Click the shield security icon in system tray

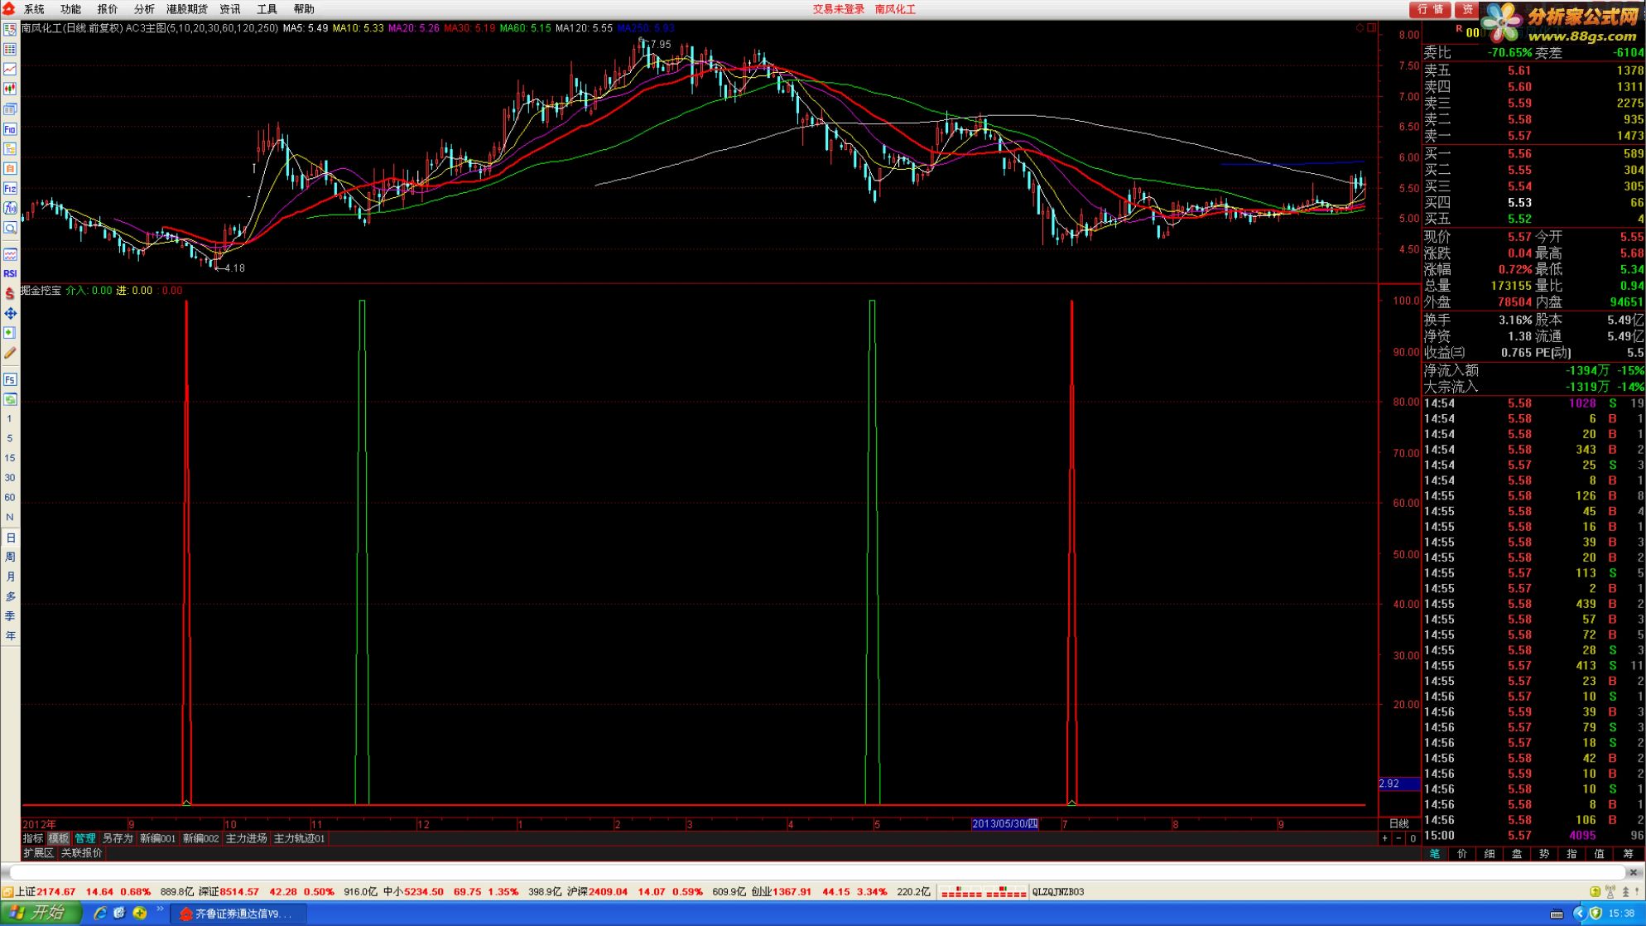click(x=1596, y=914)
